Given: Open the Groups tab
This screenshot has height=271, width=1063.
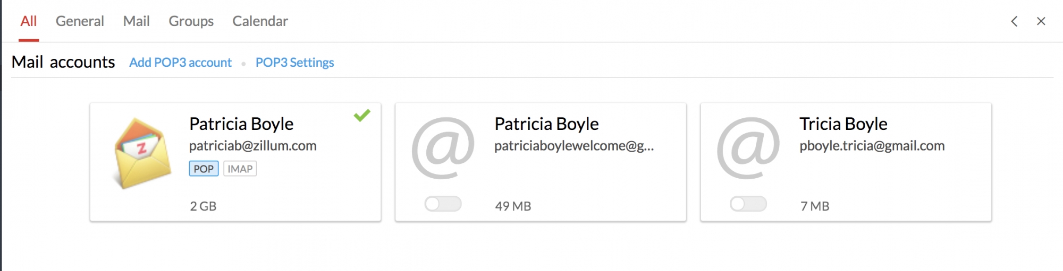Looking at the screenshot, I should (191, 21).
